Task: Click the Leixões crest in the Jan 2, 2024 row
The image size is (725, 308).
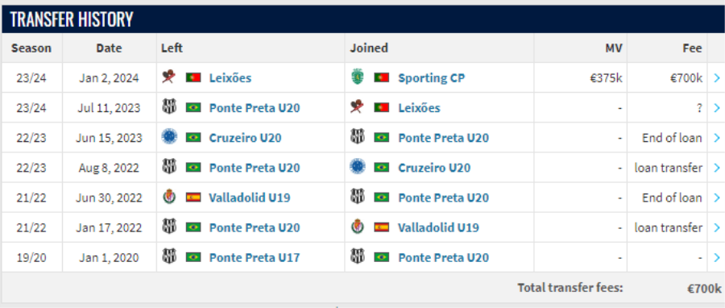Action: pyautogui.click(x=169, y=77)
